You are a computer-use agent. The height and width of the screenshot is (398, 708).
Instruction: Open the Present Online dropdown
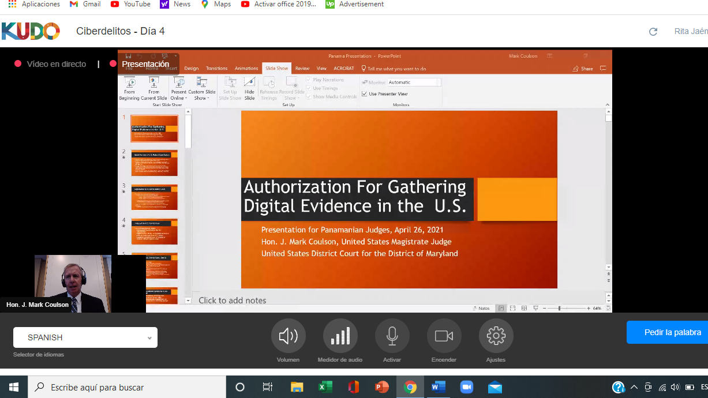(178, 88)
